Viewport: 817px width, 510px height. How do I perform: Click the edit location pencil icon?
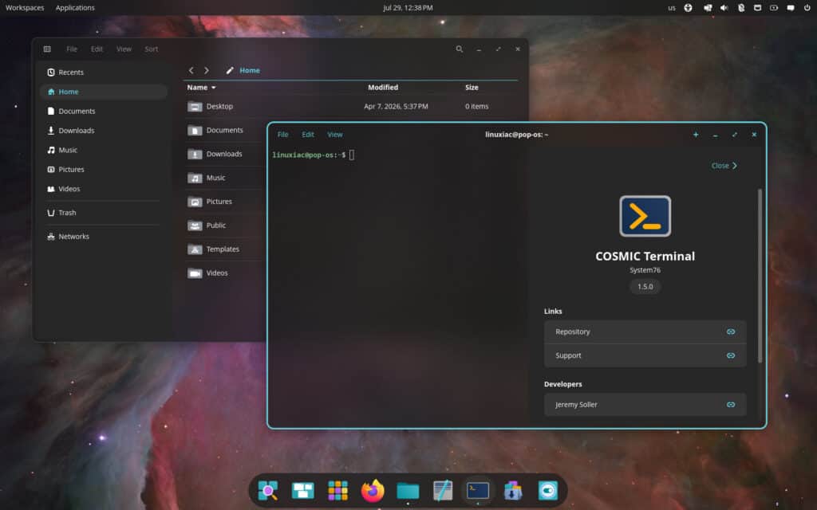point(230,70)
